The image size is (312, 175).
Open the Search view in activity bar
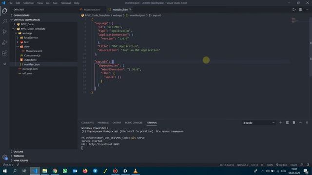click(4, 21)
